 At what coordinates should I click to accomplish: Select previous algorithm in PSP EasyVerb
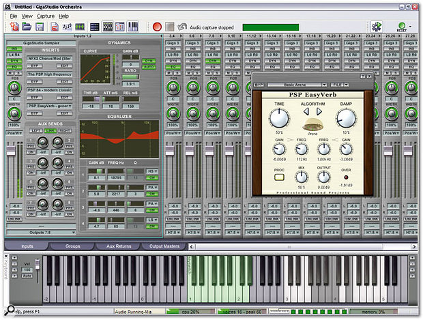(306, 111)
